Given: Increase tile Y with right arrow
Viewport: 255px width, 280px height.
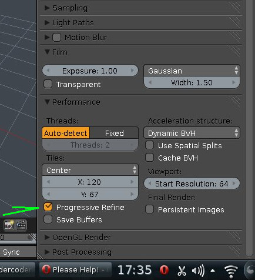Looking at the screenshot, I should click(132, 194).
